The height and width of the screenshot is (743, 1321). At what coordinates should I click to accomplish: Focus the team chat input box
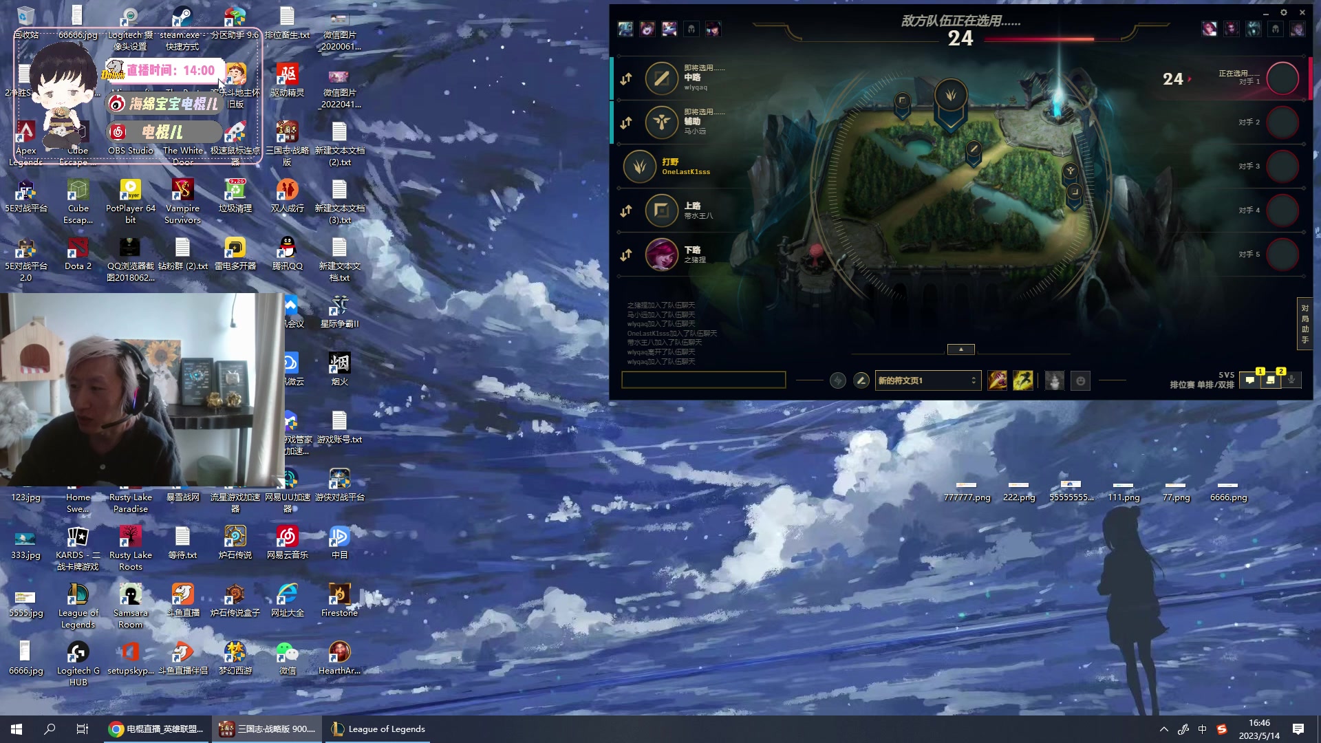pos(703,380)
